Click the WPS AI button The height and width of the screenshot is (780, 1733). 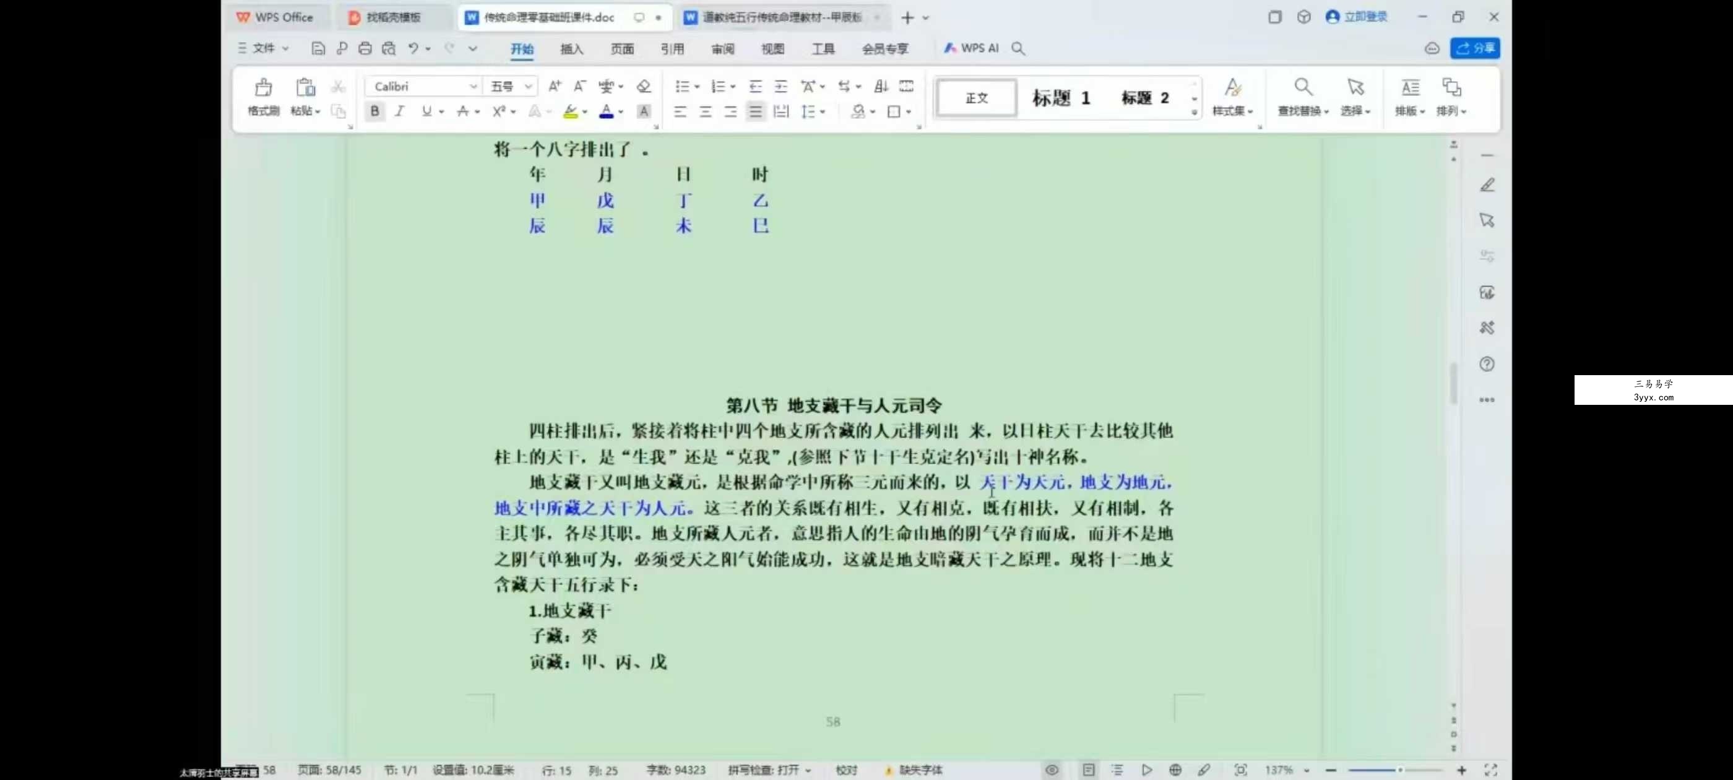click(970, 48)
